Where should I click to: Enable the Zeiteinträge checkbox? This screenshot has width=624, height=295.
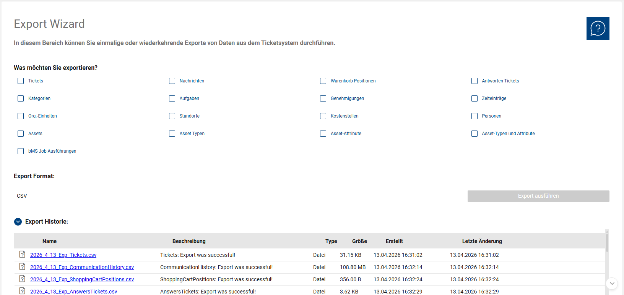474,98
